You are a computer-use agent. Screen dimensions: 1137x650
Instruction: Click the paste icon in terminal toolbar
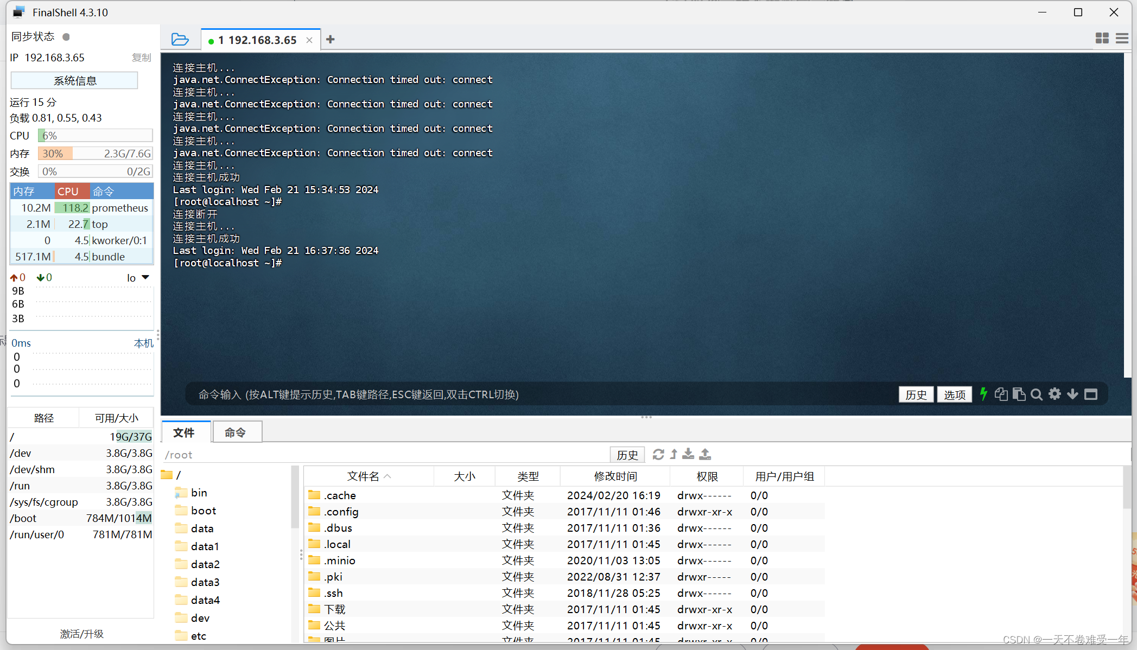(1019, 394)
